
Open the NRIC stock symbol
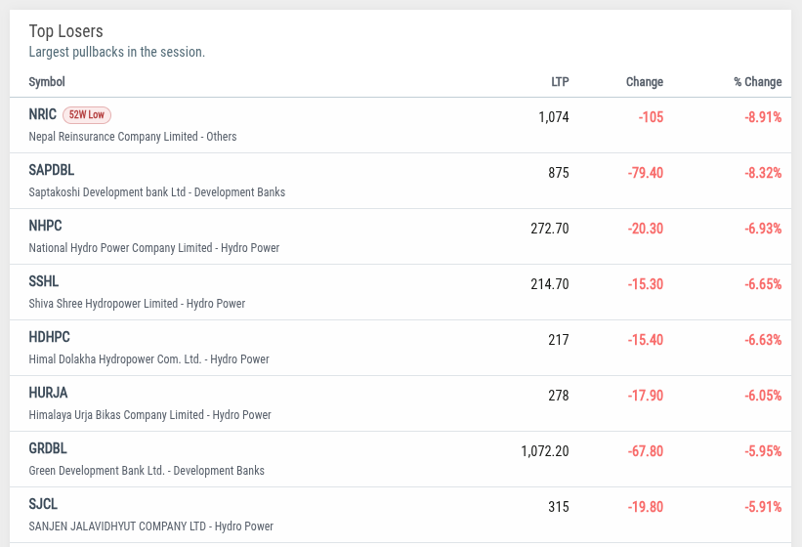42,114
